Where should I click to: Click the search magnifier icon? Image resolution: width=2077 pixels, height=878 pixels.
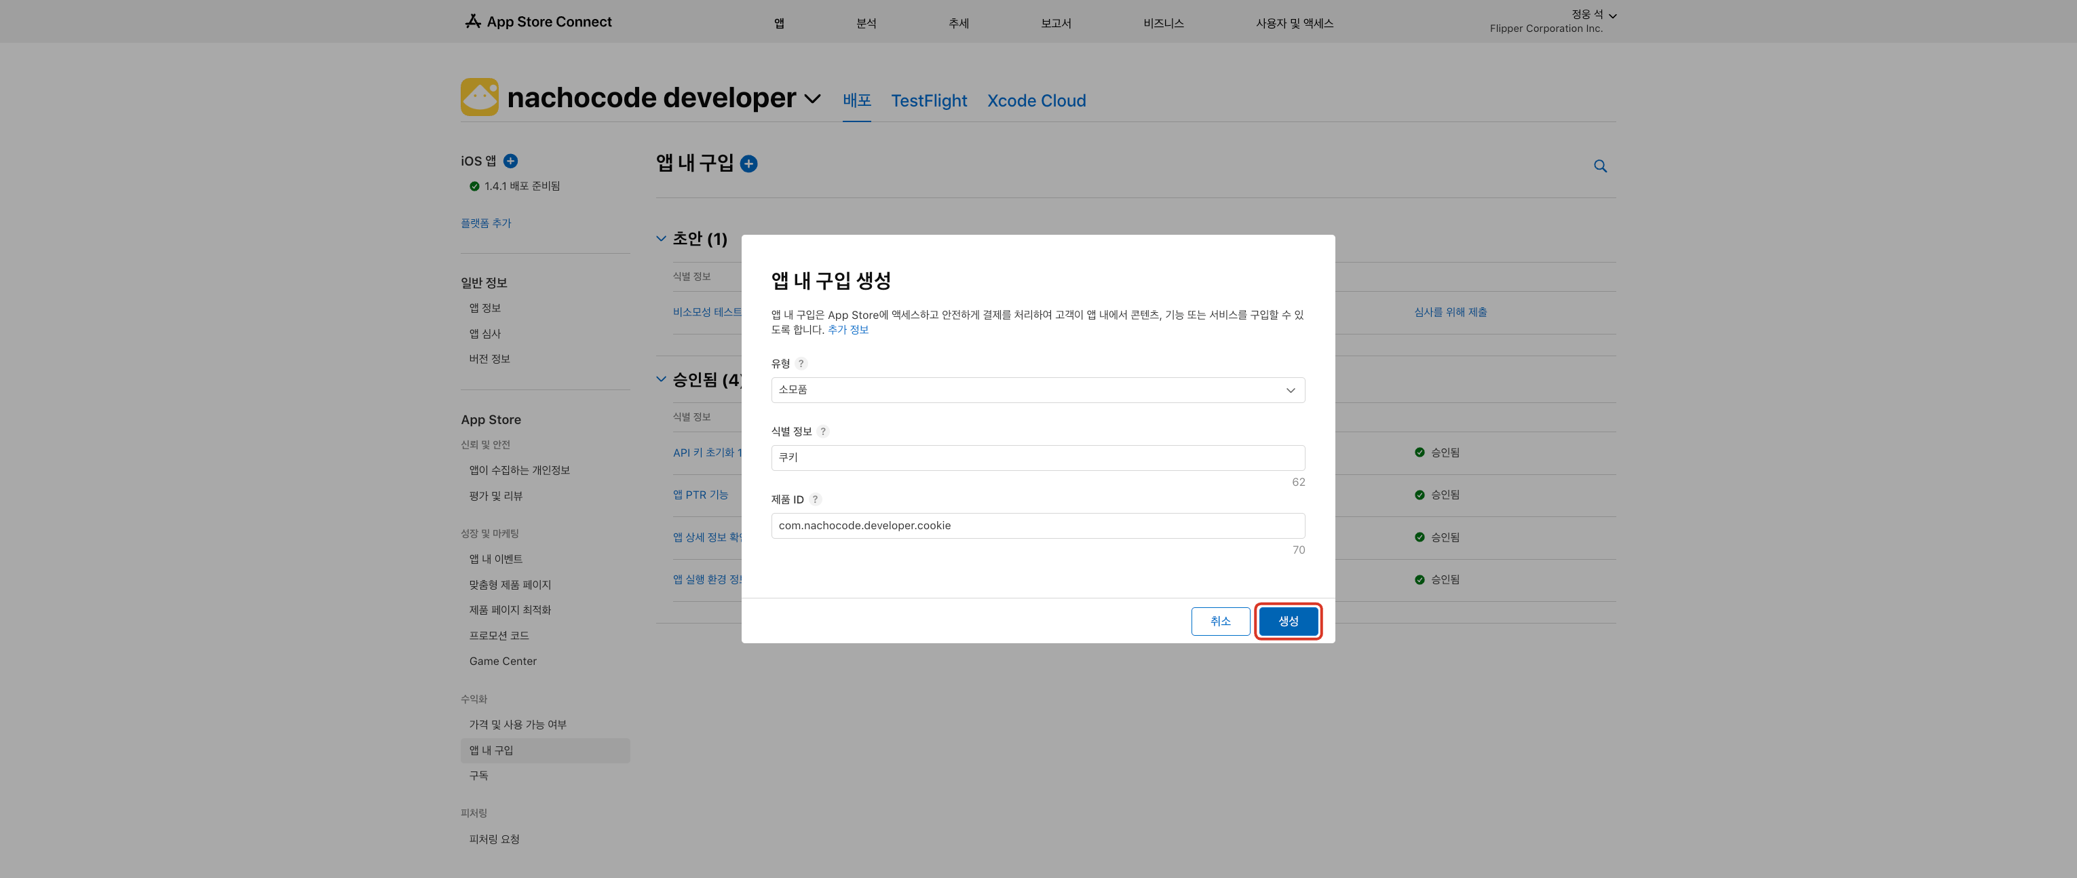click(x=1600, y=166)
